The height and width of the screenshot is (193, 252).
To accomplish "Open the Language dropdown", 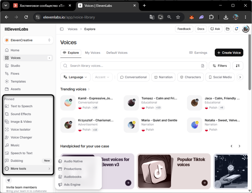I will (75, 77).
